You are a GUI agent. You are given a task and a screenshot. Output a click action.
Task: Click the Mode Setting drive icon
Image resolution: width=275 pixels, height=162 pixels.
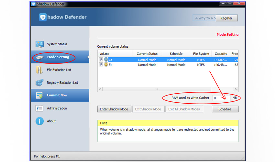click(x=40, y=57)
